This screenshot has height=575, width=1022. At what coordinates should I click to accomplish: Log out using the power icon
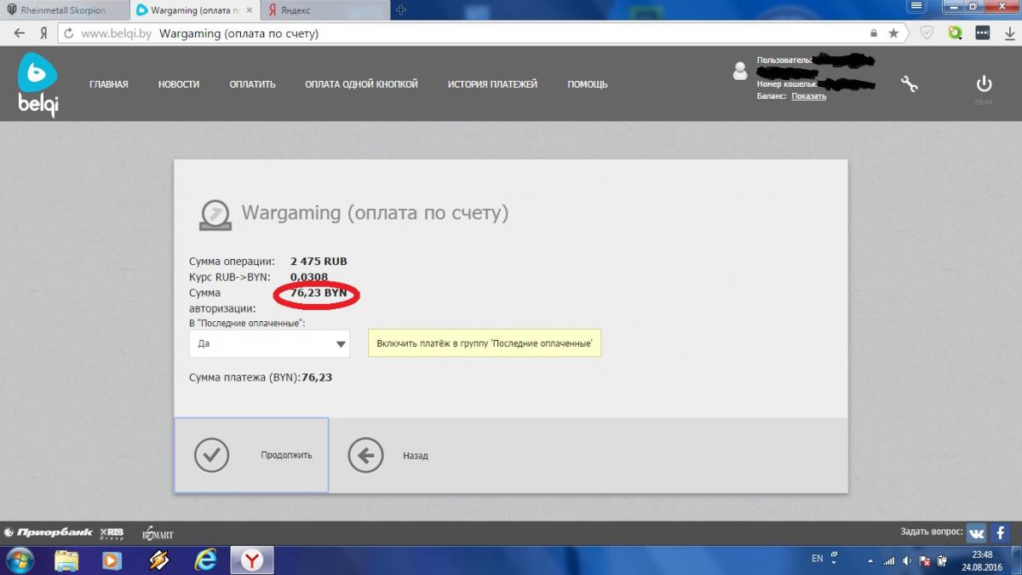pyautogui.click(x=984, y=83)
